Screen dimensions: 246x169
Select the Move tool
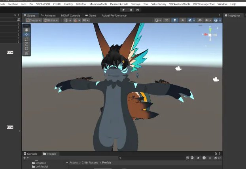(x=26, y=34)
